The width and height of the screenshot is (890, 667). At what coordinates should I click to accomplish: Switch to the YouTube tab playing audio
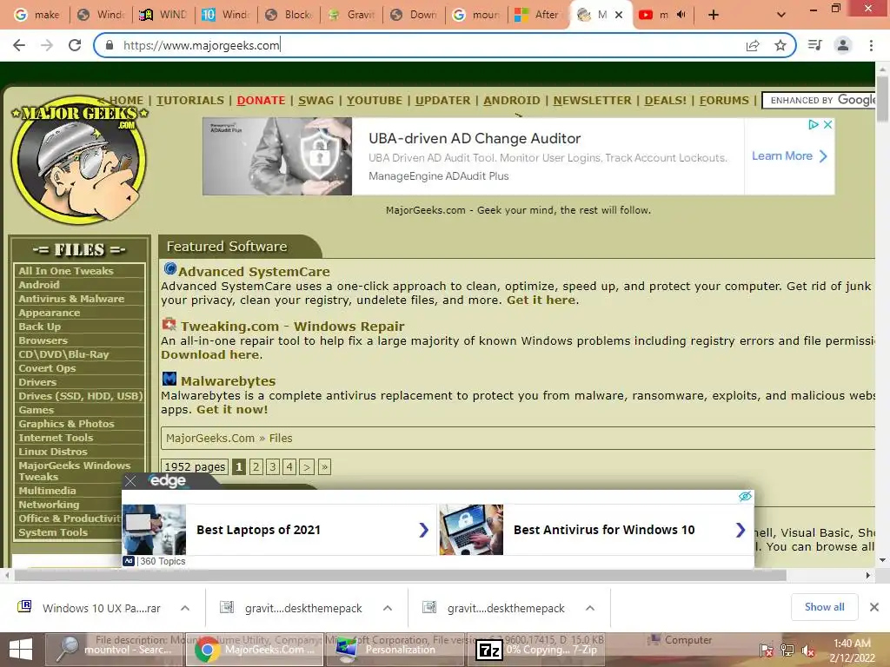tap(661, 15)
